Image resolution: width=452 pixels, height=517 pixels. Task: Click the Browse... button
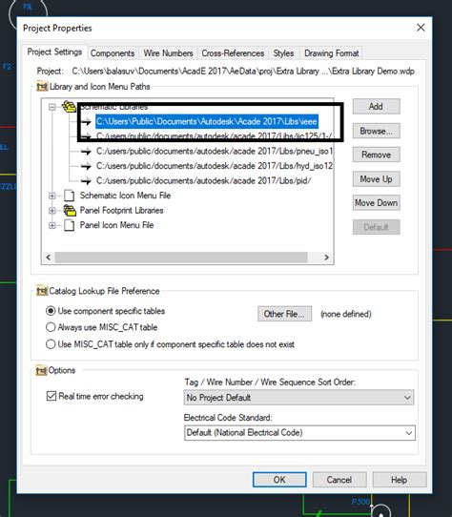click(376, 131)
